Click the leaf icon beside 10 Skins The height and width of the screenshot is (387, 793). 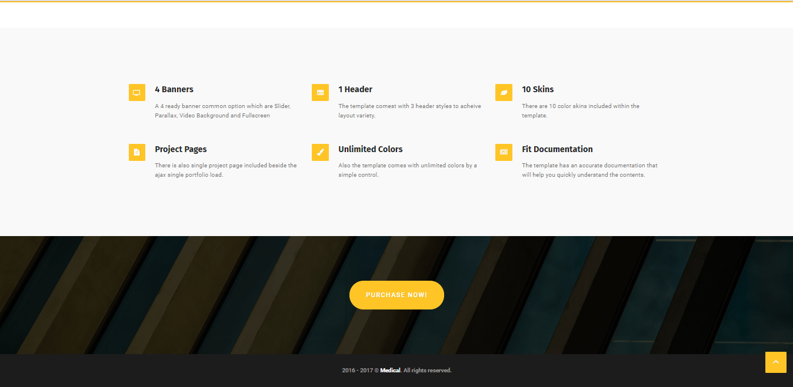click(504, 93)
